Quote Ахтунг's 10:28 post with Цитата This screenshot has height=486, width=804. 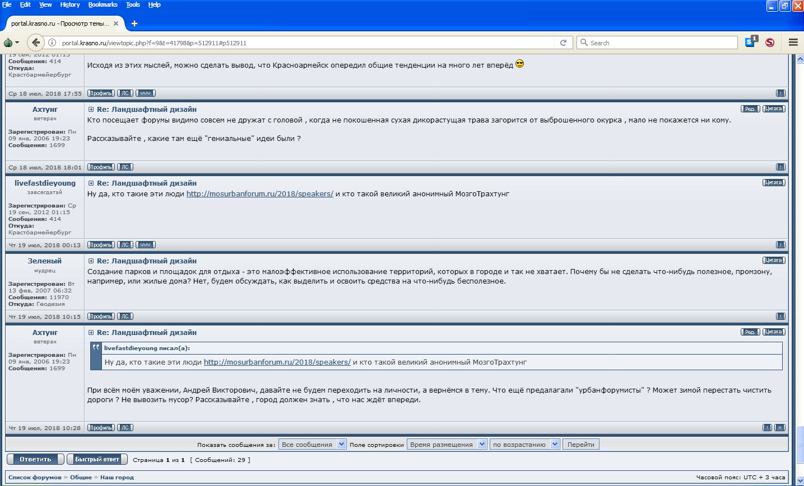click(x=774, y=332)
